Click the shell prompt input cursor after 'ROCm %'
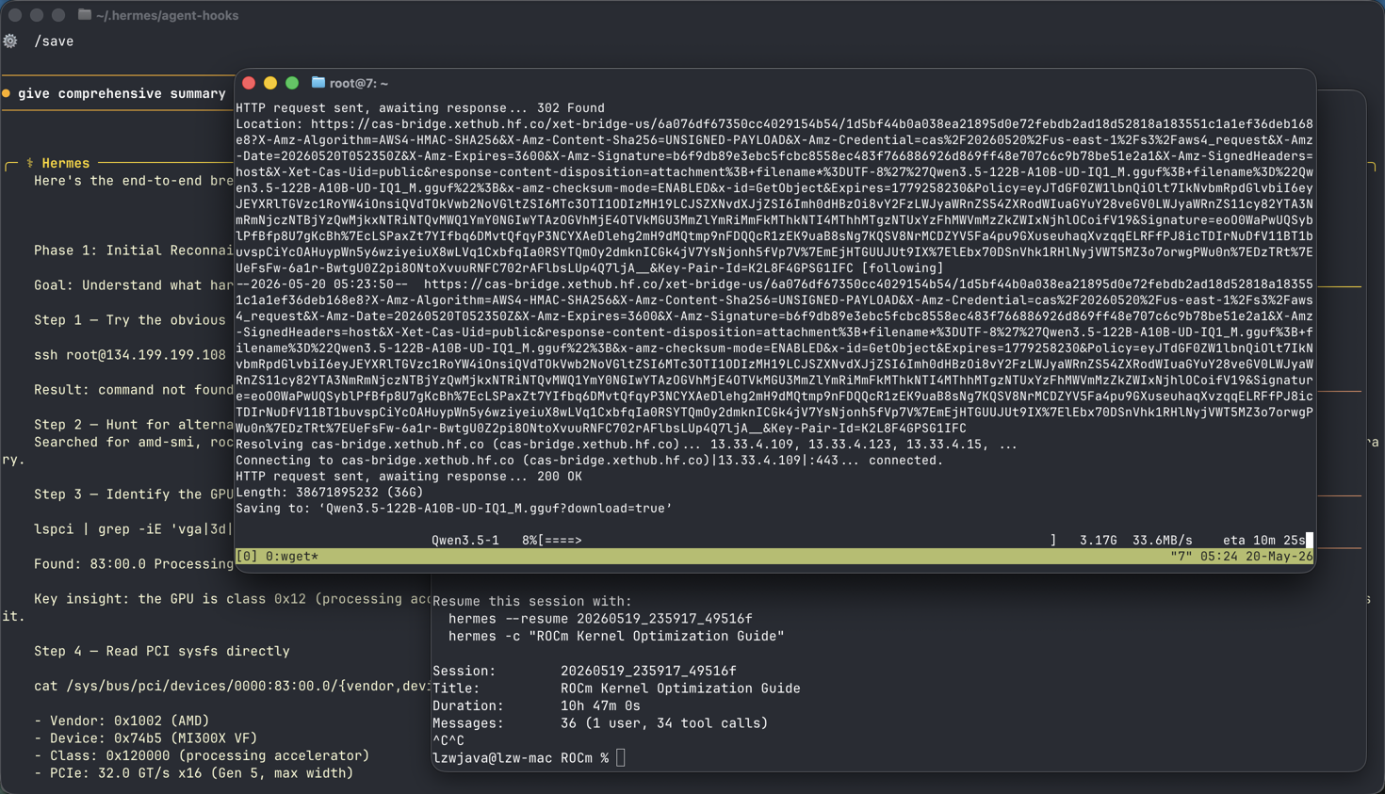The width and height of the screenshot is (1385, 794). pyautogui.click(x=620, y=758)
